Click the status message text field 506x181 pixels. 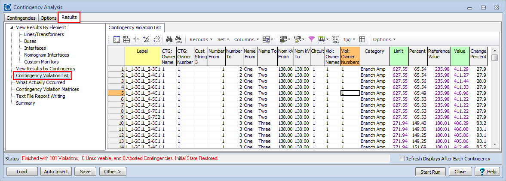(x=205, y=158)
